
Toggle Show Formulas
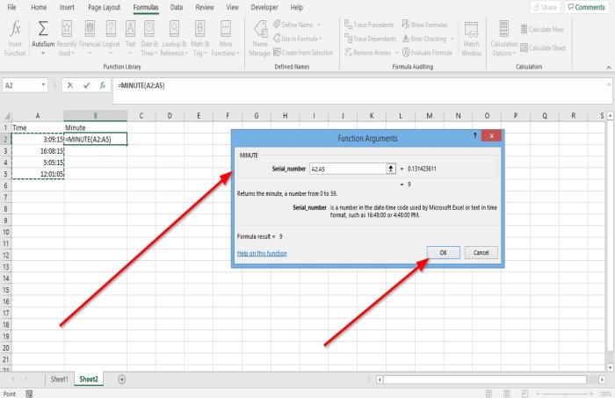tap(424, 25)
